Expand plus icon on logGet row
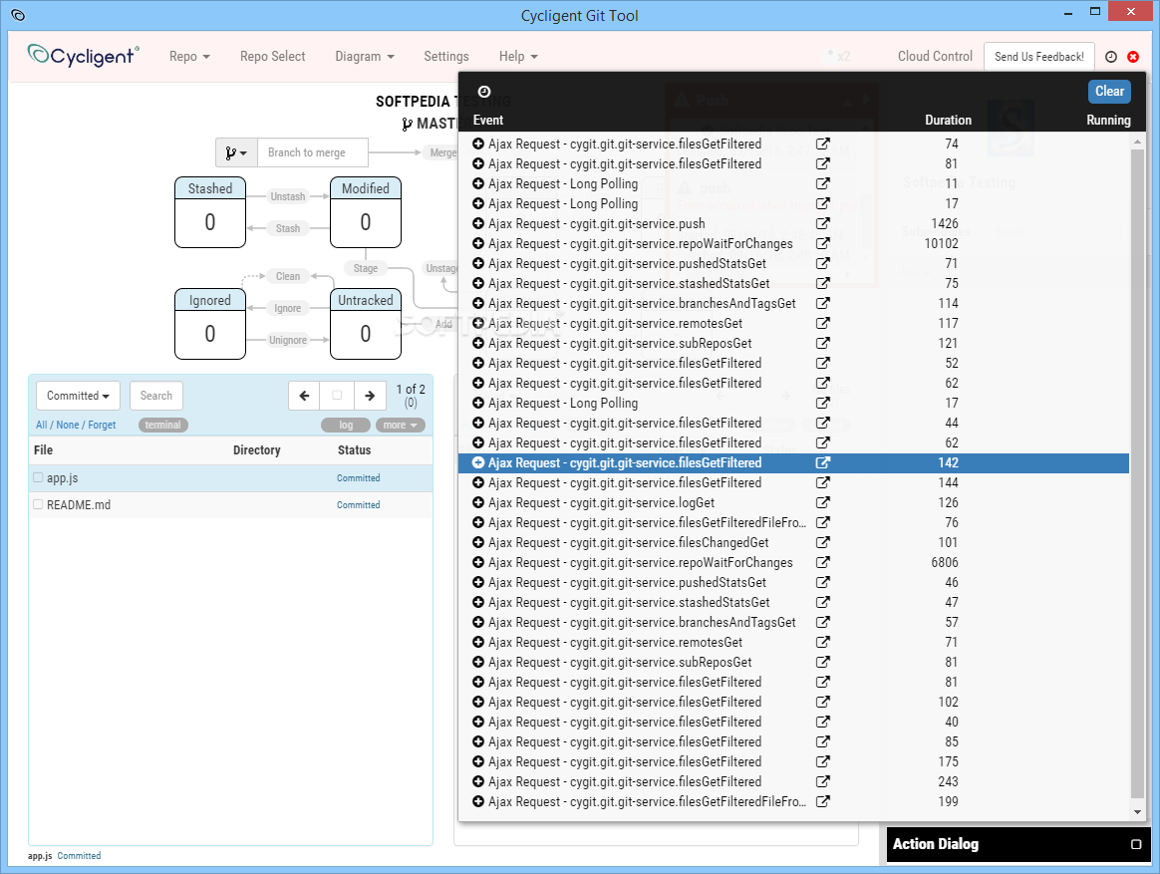Image resolution: width=1160 pixels, height=874 pixels. 478,502
